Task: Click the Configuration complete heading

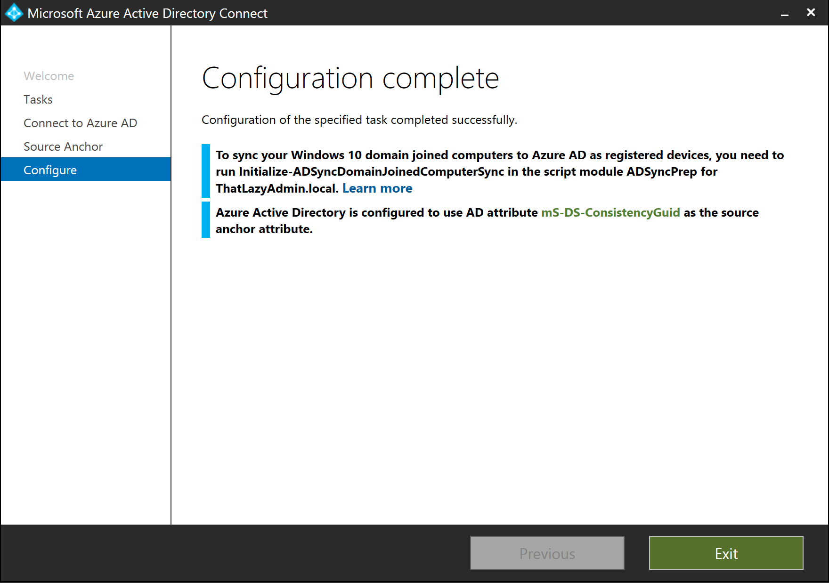Action: click(x=350, y=78)
